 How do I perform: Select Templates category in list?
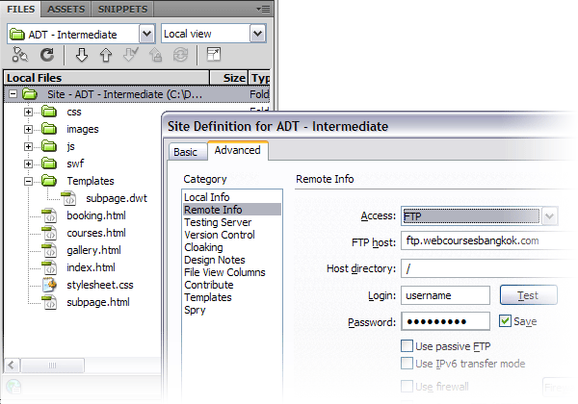pos(232,297)
